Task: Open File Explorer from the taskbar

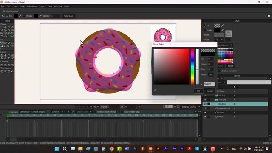Action: pyautogui.click(x=80, y=149)
